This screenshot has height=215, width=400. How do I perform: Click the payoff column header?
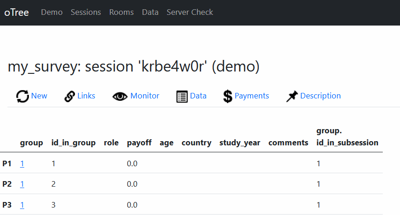point(139,143)
